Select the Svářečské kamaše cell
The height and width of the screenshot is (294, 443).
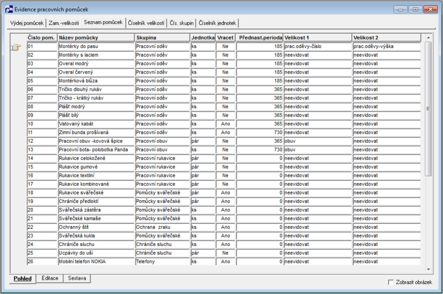pyautogui.click(x=96, y=218)
